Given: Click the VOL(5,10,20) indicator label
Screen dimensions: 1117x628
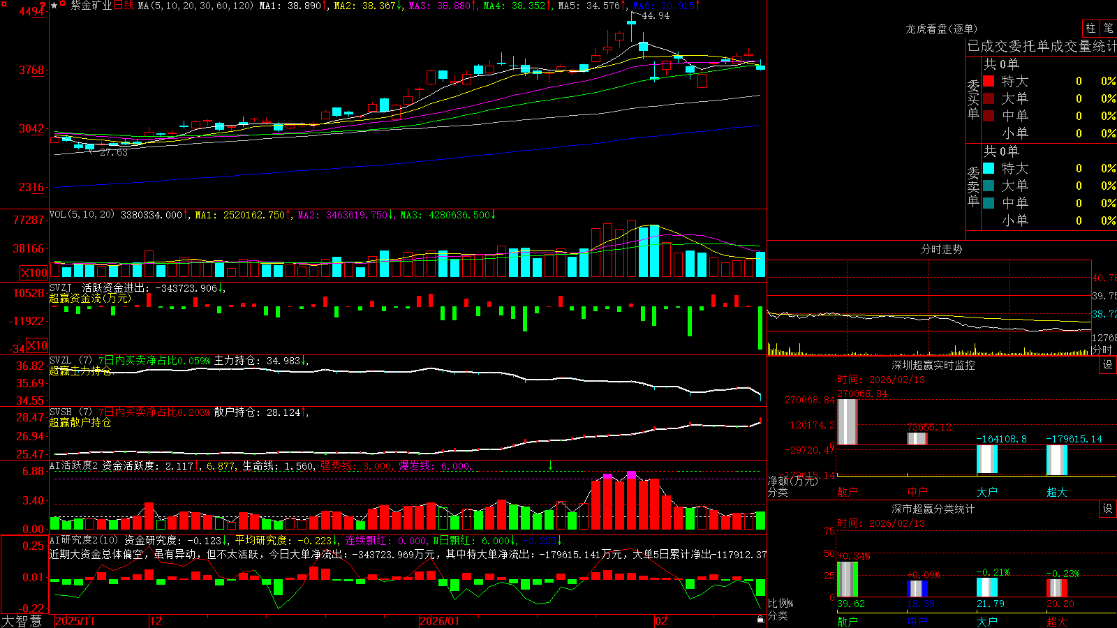Looking at the screenshot, I should tap(82, 215).
